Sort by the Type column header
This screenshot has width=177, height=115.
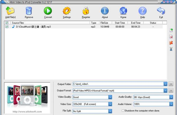pyautogui.click(x=94, y=23)
